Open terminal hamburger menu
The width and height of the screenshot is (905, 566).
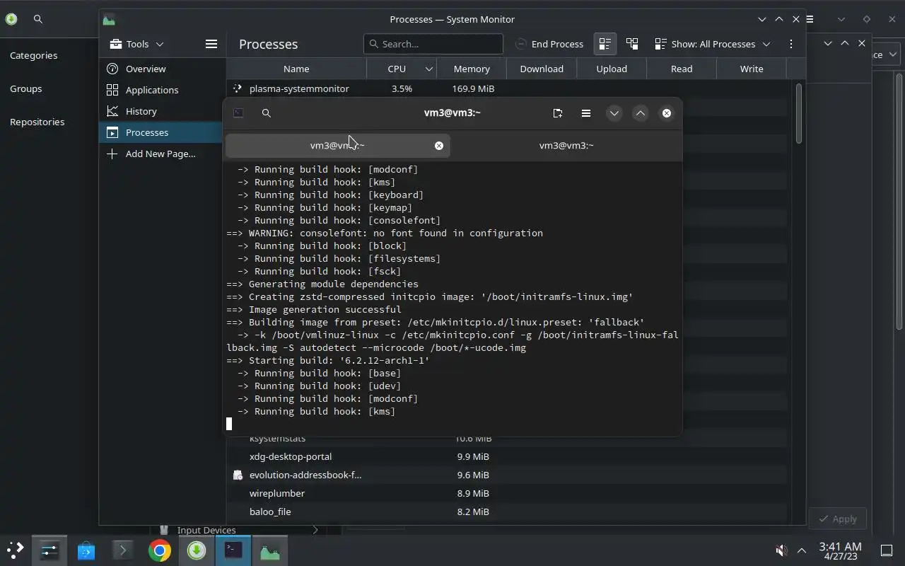pyautogui.click(x=585, y=113)
